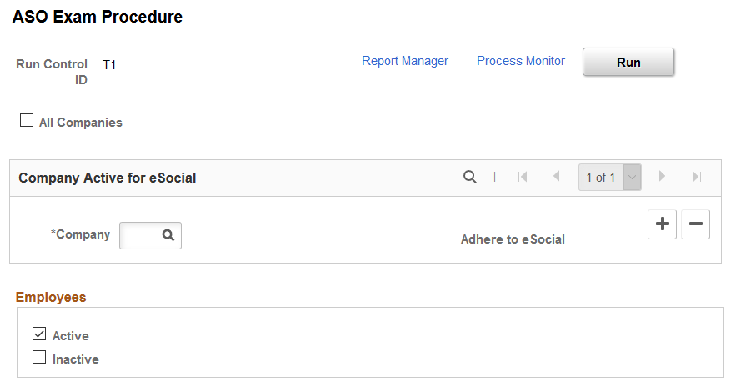Click the next row arrow
Screen dimensions: 736x387
662,177
